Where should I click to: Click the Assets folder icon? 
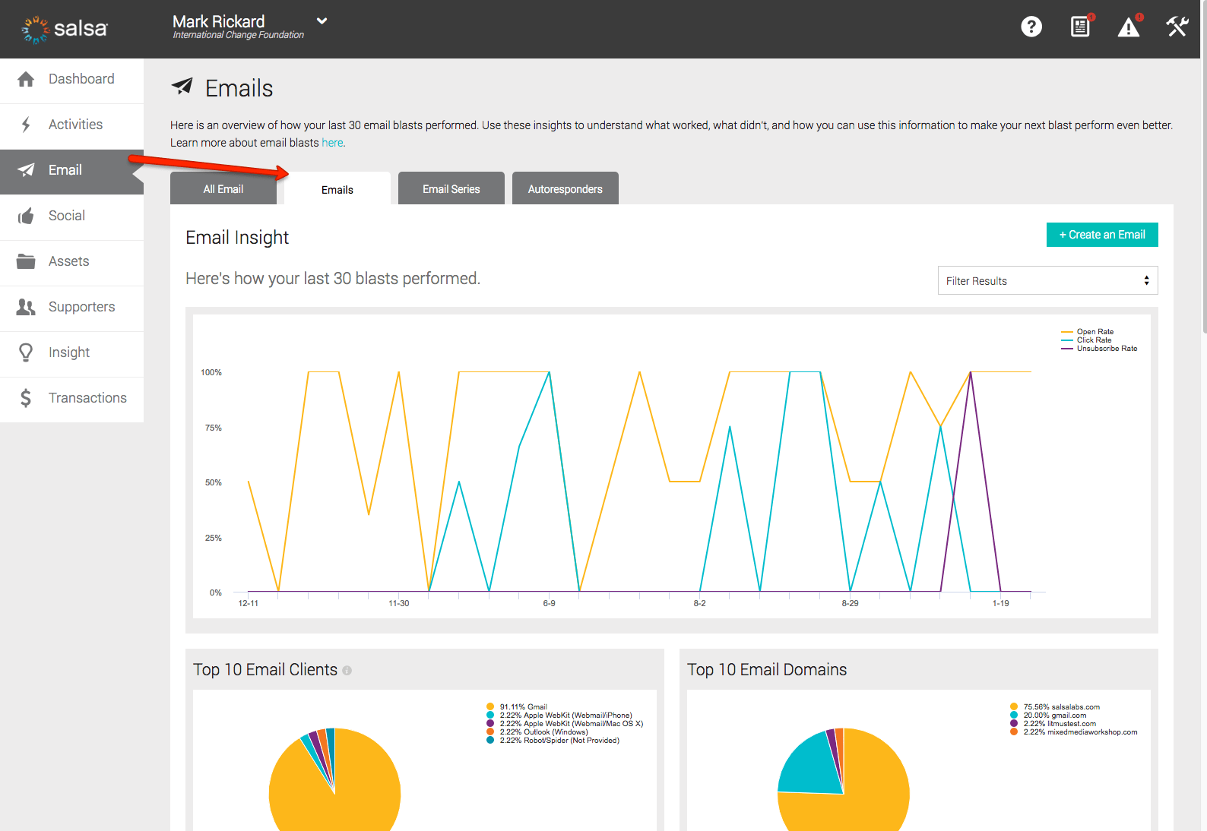tap(26, 261)
